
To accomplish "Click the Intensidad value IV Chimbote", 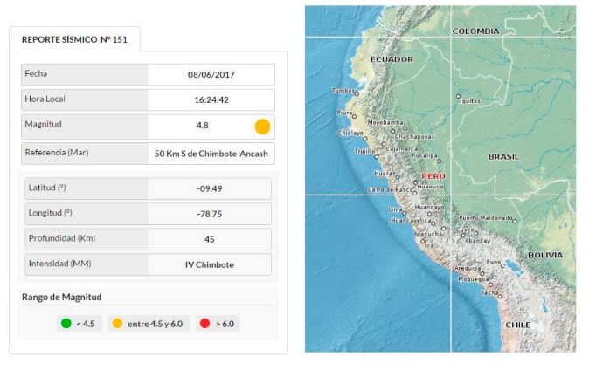I will click(210, 264).
